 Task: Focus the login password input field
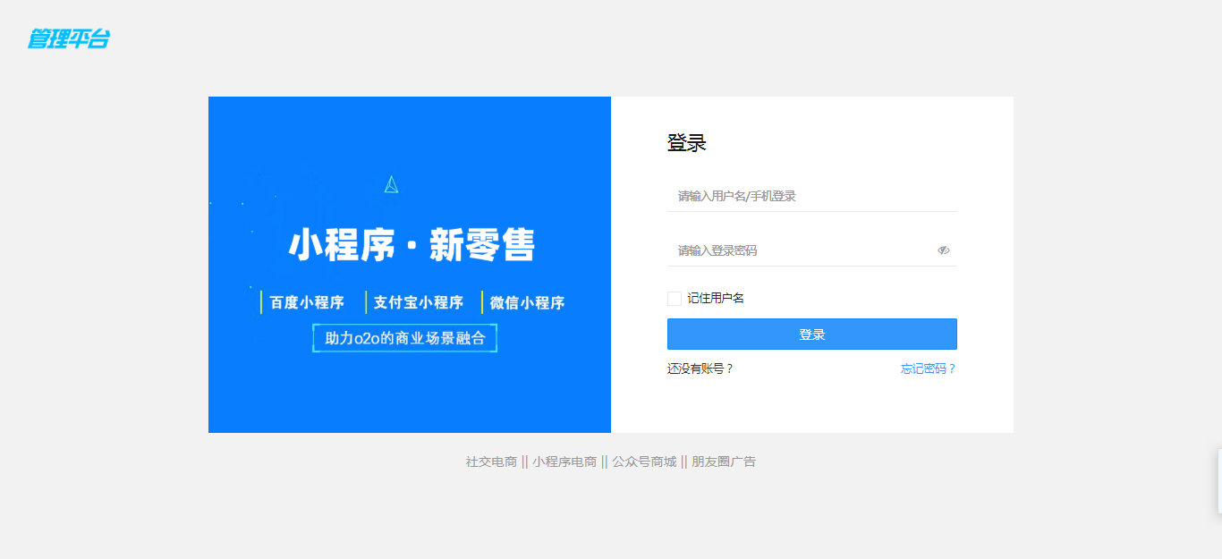tap(812, 250)
